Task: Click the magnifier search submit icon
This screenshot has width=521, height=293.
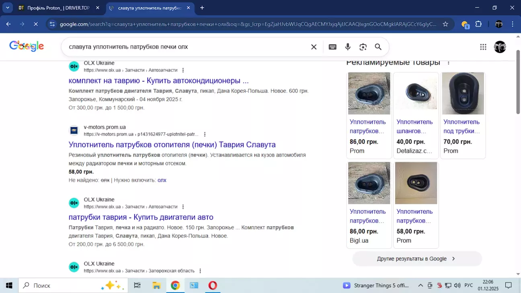Action: coord(378,47)
